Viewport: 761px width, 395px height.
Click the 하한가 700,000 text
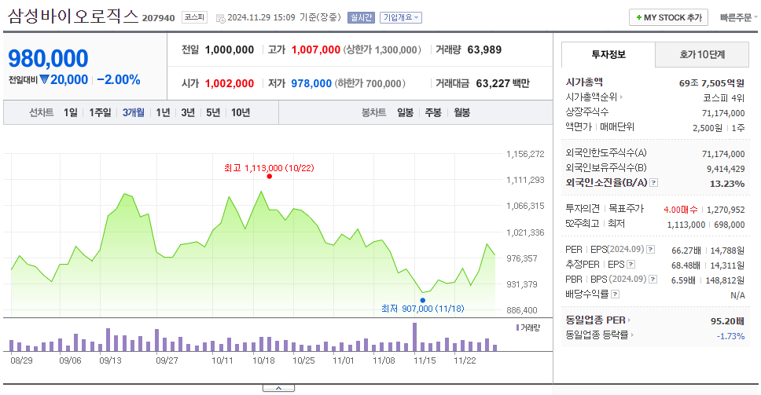click(369, 83)
